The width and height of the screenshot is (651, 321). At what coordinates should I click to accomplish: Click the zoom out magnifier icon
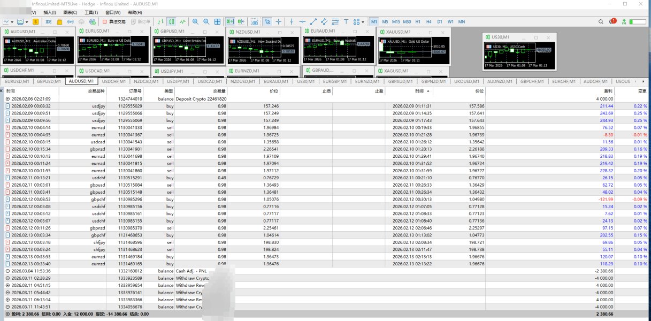point(206,22)
